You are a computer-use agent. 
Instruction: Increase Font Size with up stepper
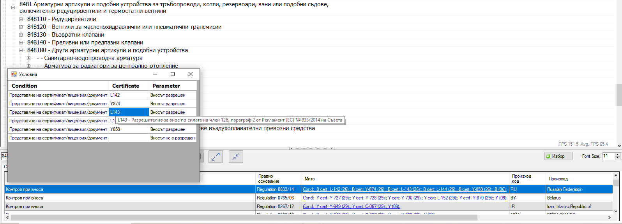(617, 154)
